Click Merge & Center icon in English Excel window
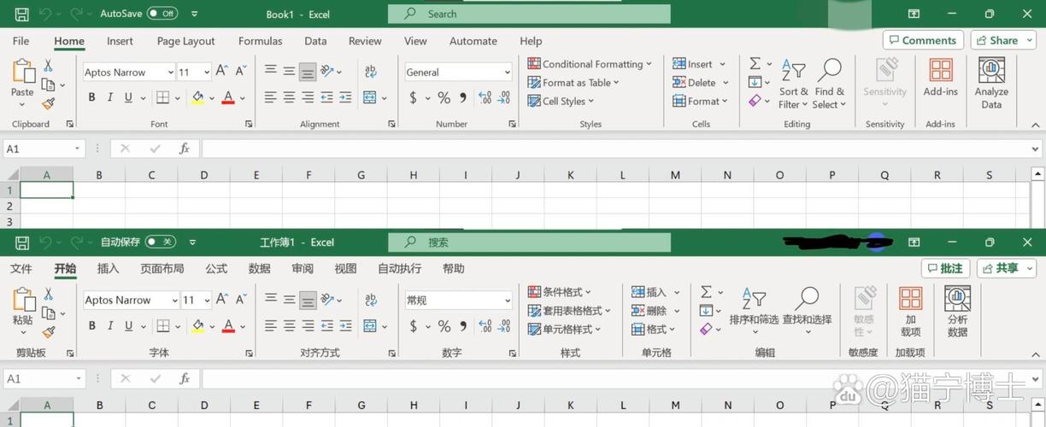1046x427 pixels. [370, 97]
